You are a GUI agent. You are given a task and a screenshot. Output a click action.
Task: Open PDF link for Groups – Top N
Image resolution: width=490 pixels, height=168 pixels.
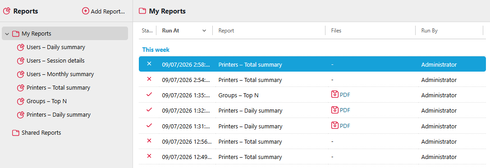(x=345, y=95)
